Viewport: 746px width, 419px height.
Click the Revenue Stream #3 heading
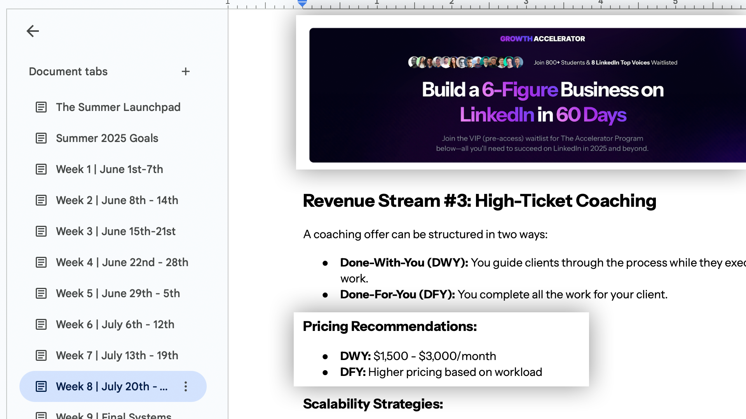point(479,201)
